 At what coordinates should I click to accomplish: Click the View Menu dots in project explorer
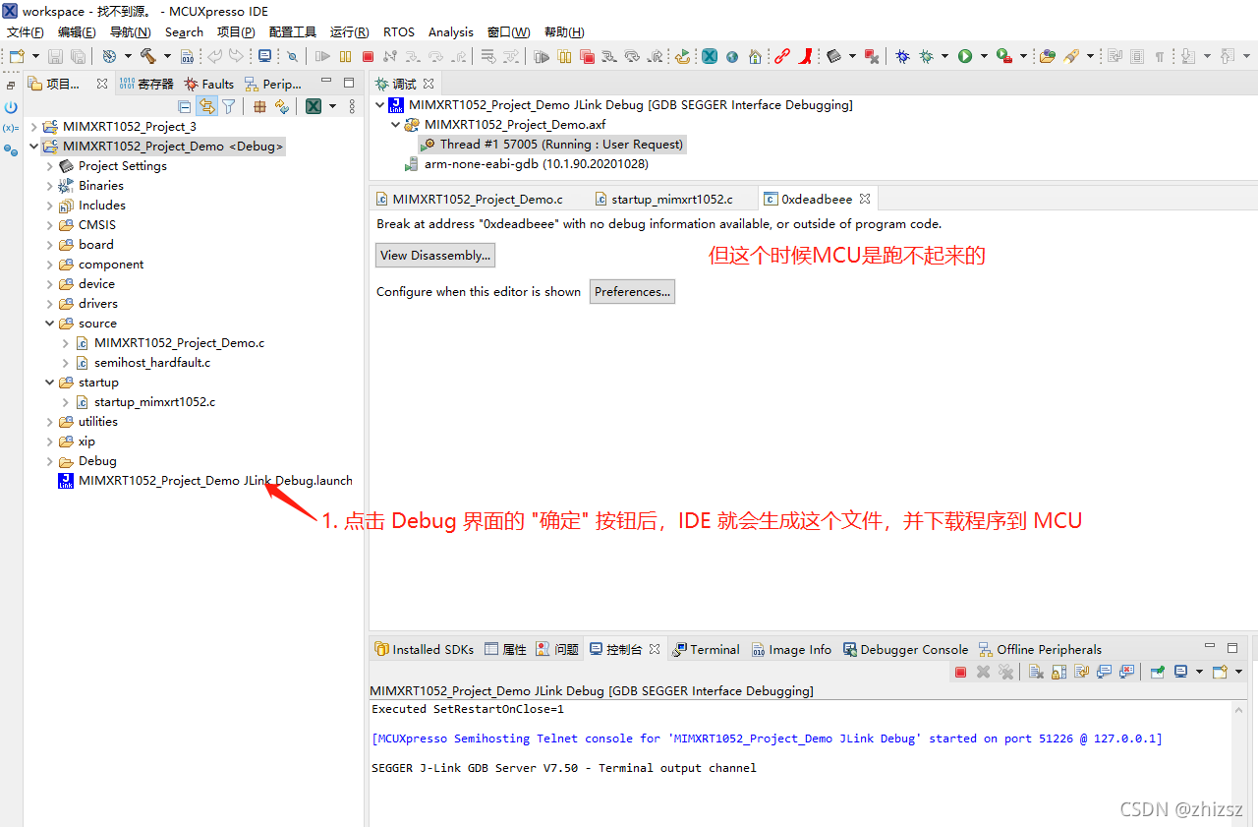353,106
